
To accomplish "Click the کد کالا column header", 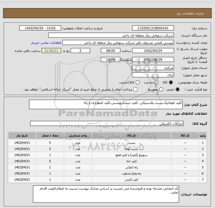I will coord(185,136).
